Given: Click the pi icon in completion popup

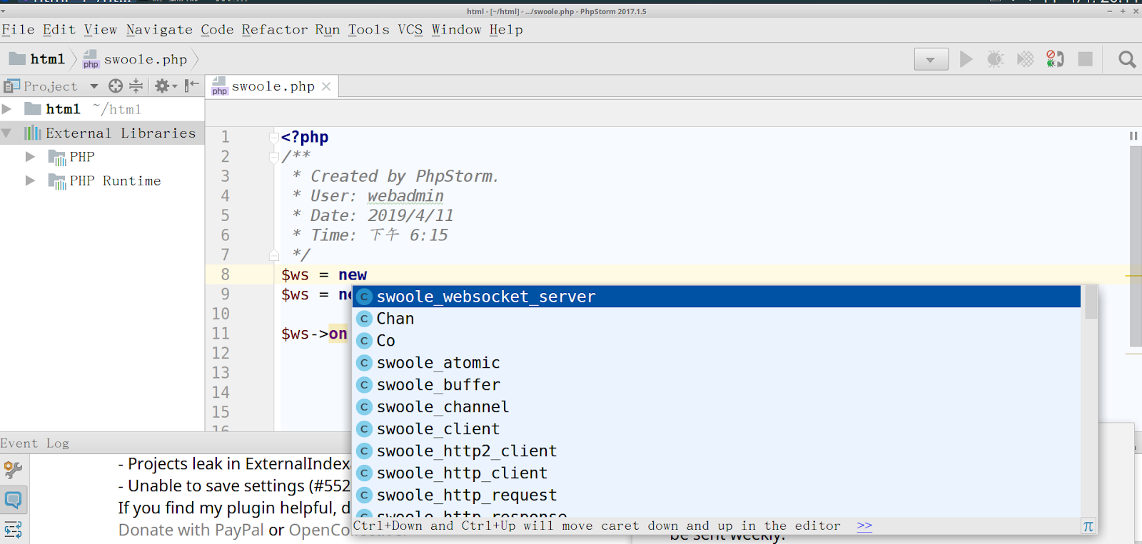Looking at the screenshot, I should (x=1088, y=526).
